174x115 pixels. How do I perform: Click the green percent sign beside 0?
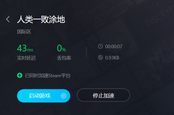[64, 50]
